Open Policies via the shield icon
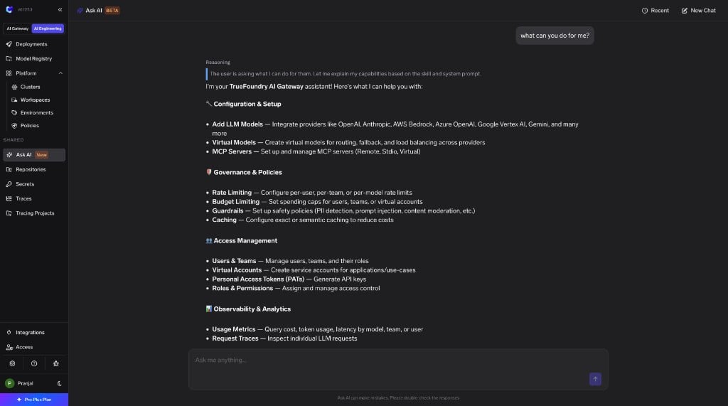This screenshot has height=406, width=728. [x=14, y=125]
